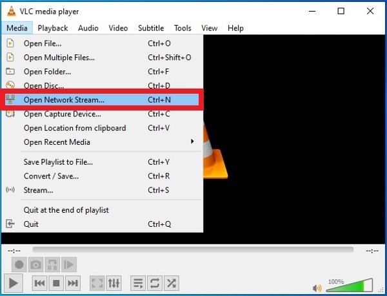Select Open Network Stream... entry

pyautogui.click(x=102, y=100)
